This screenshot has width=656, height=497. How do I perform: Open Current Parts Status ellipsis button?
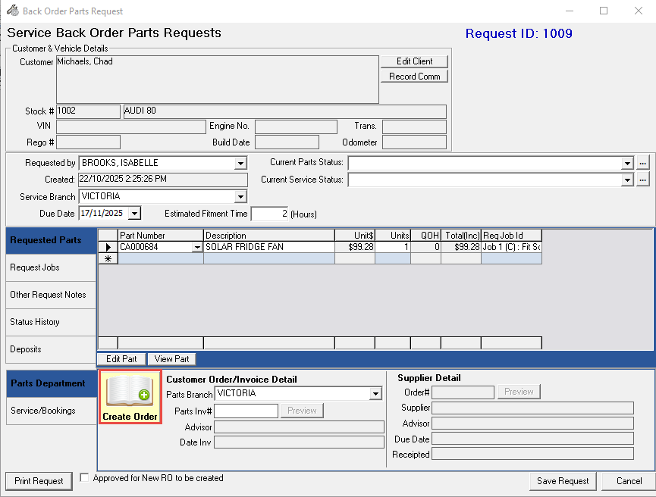click(x=643, y=163)
